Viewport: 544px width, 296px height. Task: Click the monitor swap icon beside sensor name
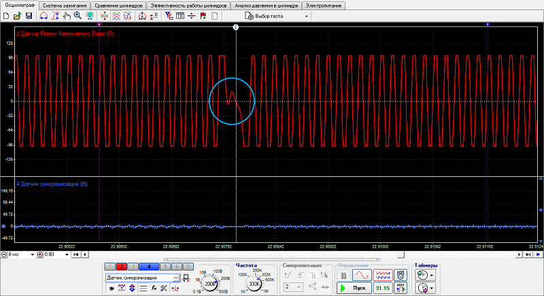(x=186, y=278)
